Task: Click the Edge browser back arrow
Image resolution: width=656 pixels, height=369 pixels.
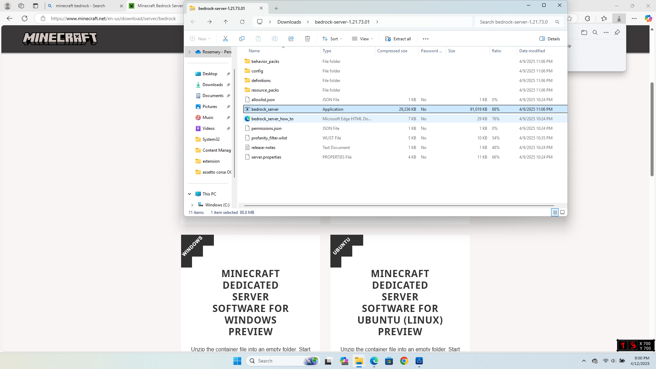Action: coord(10,18)
